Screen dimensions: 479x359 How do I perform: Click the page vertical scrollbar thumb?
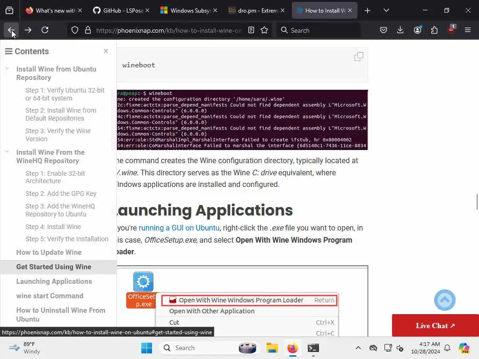coord(477,202)
